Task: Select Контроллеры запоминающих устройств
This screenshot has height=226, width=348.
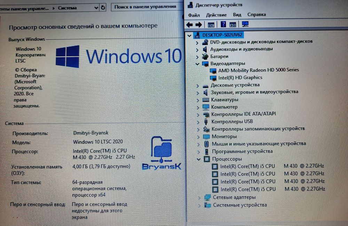Action: point(258,128)
